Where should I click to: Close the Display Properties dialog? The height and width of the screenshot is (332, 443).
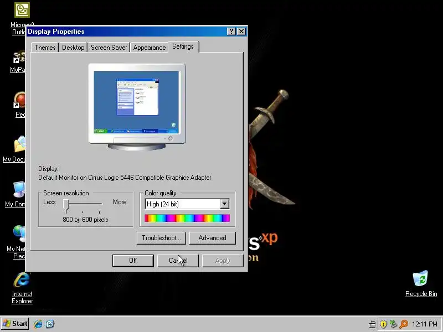pos(241,32)
